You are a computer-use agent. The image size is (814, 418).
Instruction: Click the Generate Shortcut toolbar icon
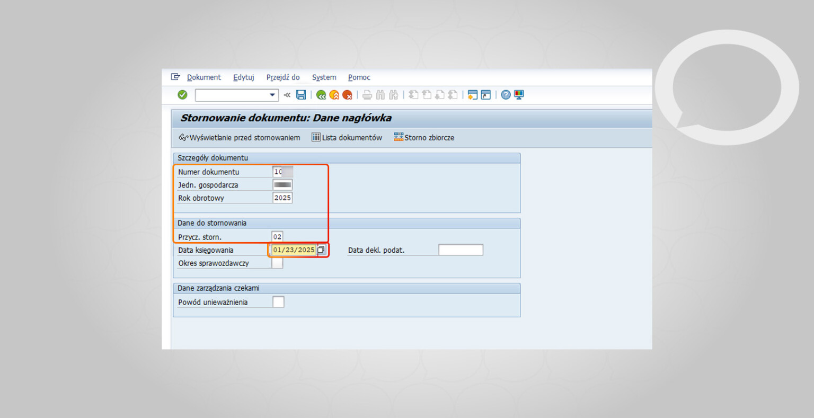[485, 95]
